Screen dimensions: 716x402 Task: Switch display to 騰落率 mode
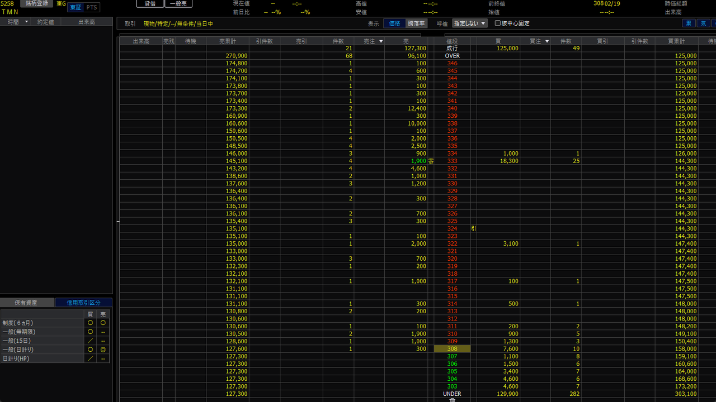pyautogui.click(x=416, y=23)
